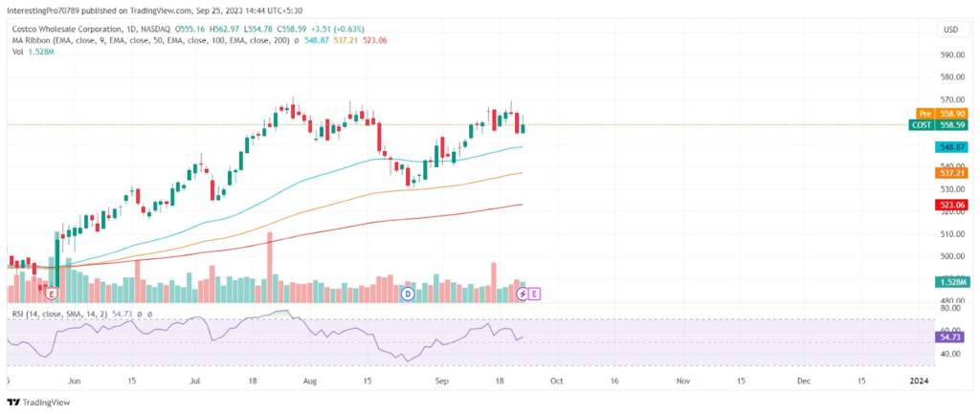Click the Jun date axis label

pyautogui.click(x=74, y=381)
